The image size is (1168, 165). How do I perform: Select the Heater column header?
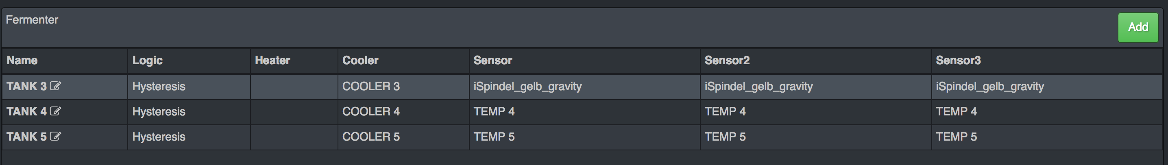(272, 60)
